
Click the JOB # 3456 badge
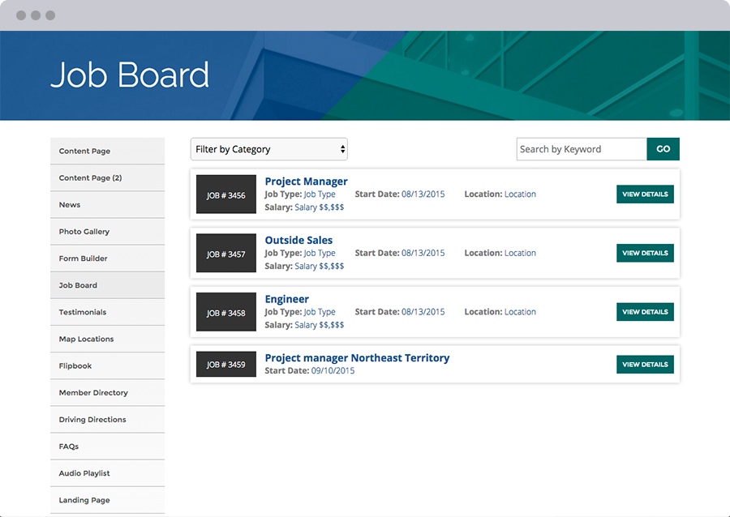[x=225, y=195]
